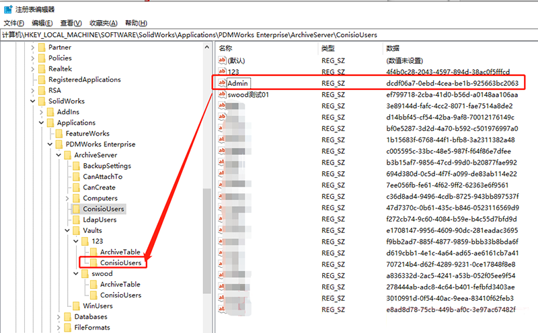538x333 pixels.
Task: Click the folder icon next to BackupSettings
Action: (x=76, y=166)
